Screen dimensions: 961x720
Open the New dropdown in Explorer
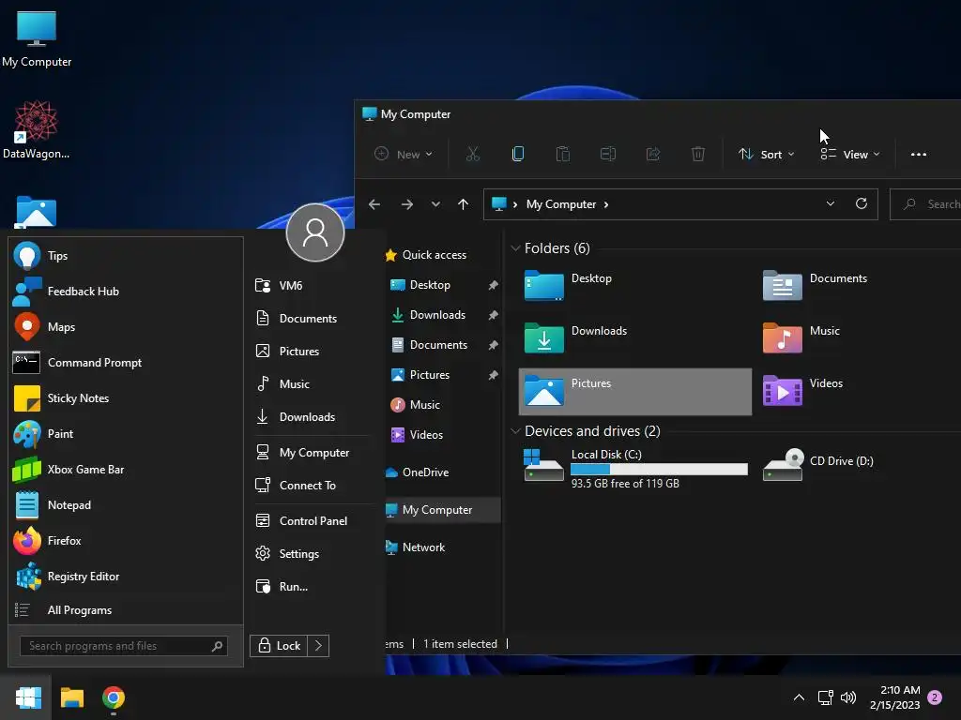tap(404, 155)
